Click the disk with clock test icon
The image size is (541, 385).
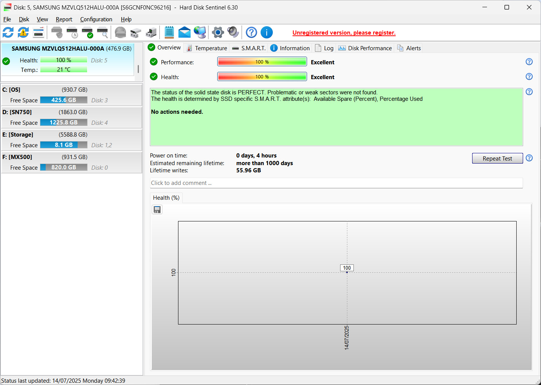click(x=72, y=33)
